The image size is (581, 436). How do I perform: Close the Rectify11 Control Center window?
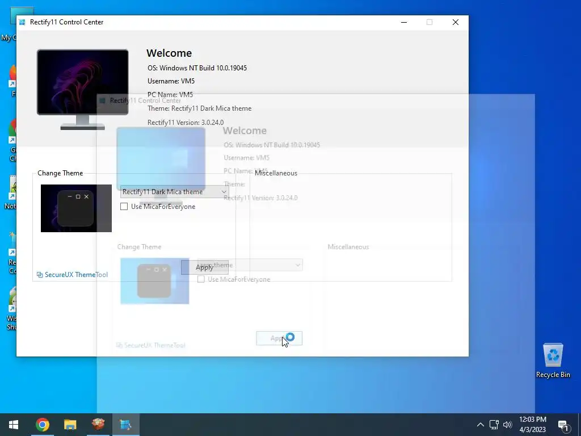[456, 22]
